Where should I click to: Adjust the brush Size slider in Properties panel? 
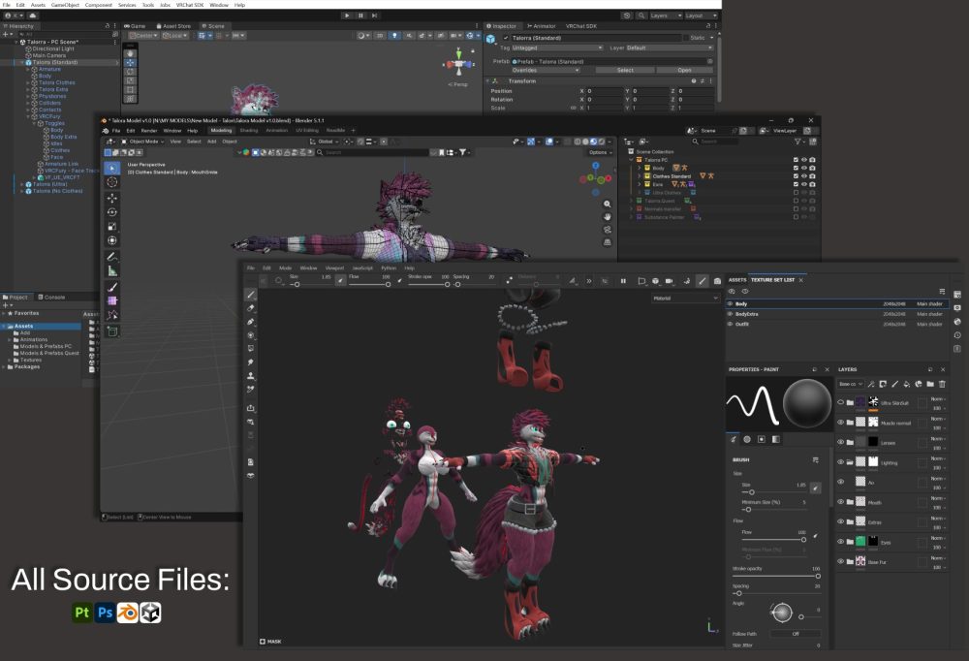776,492
